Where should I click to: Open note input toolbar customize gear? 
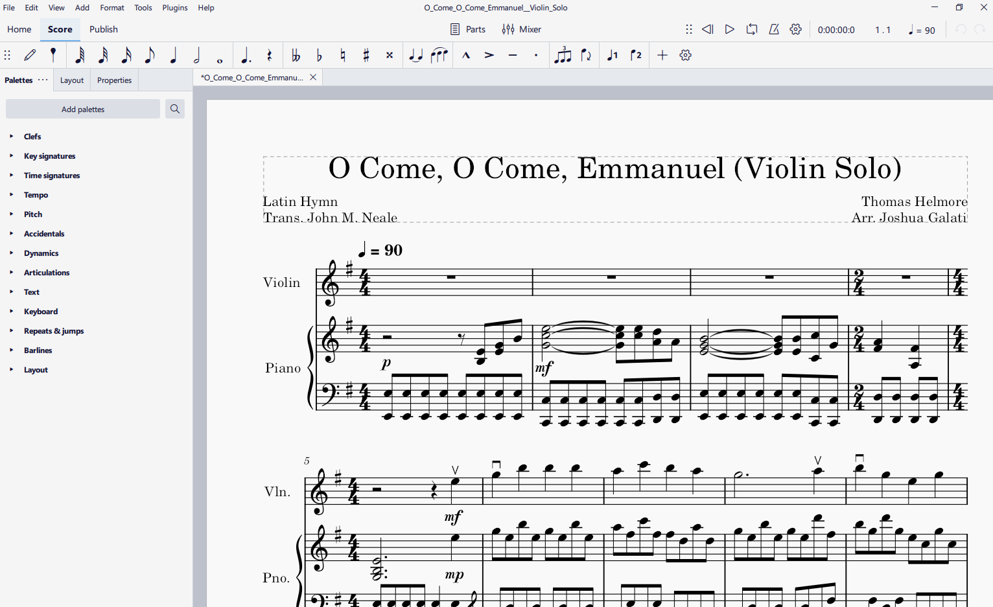(x=686, y=55)
